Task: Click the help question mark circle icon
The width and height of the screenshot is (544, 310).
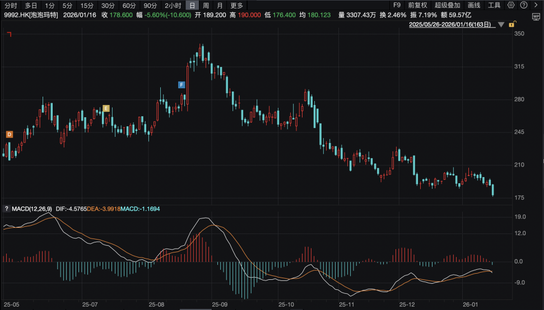Action: pos(522,5)
